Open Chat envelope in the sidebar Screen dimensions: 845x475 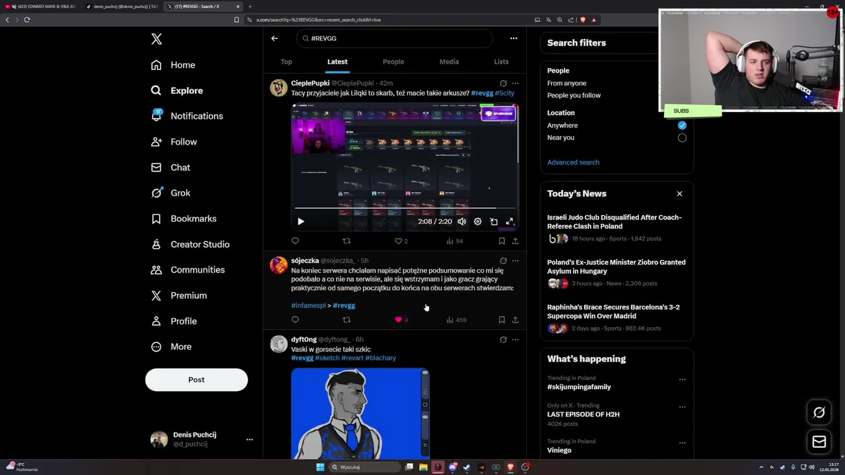tap(170, 168)
